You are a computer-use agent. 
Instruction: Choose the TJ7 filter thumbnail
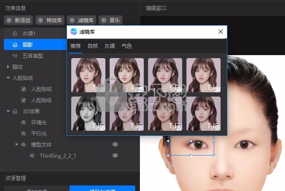coord(165,114)
